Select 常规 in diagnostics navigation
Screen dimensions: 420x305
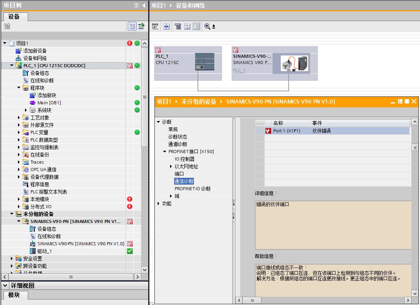[173, 129]
